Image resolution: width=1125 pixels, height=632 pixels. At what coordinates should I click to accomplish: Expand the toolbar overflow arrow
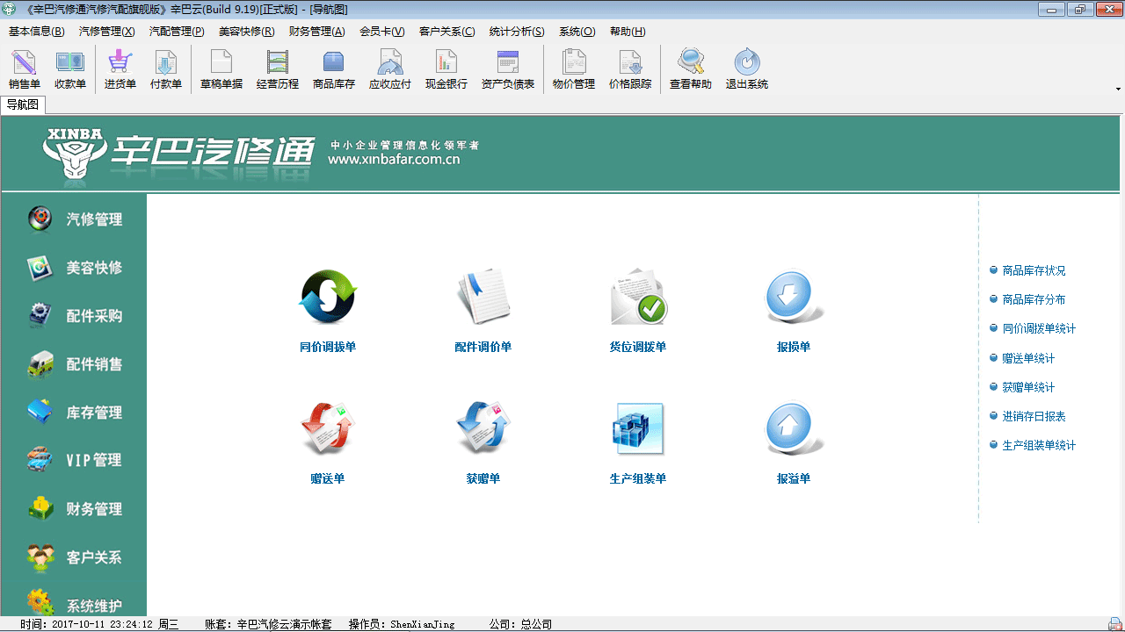(1118, 89)
